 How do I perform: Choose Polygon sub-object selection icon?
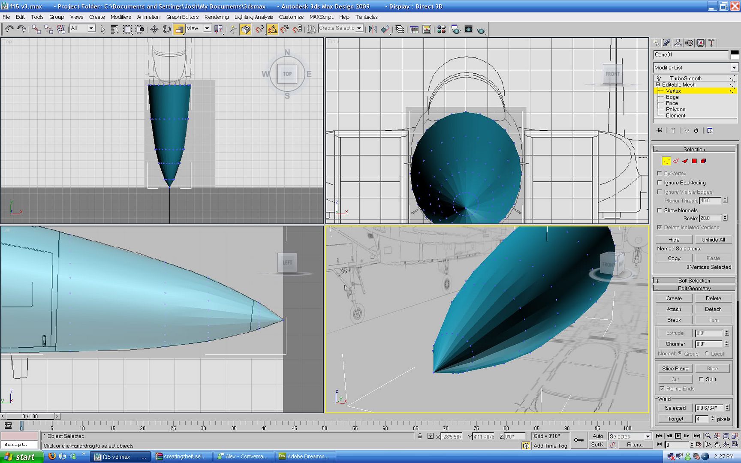694,161
